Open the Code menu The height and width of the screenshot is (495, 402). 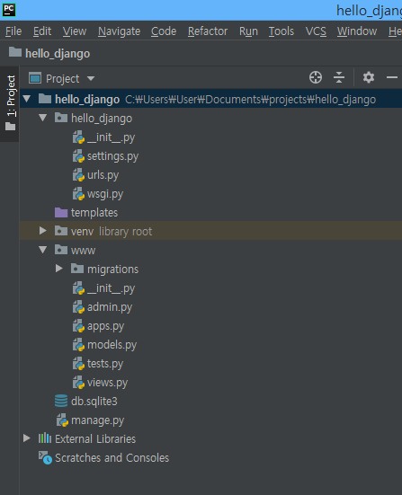pos(164,31)
